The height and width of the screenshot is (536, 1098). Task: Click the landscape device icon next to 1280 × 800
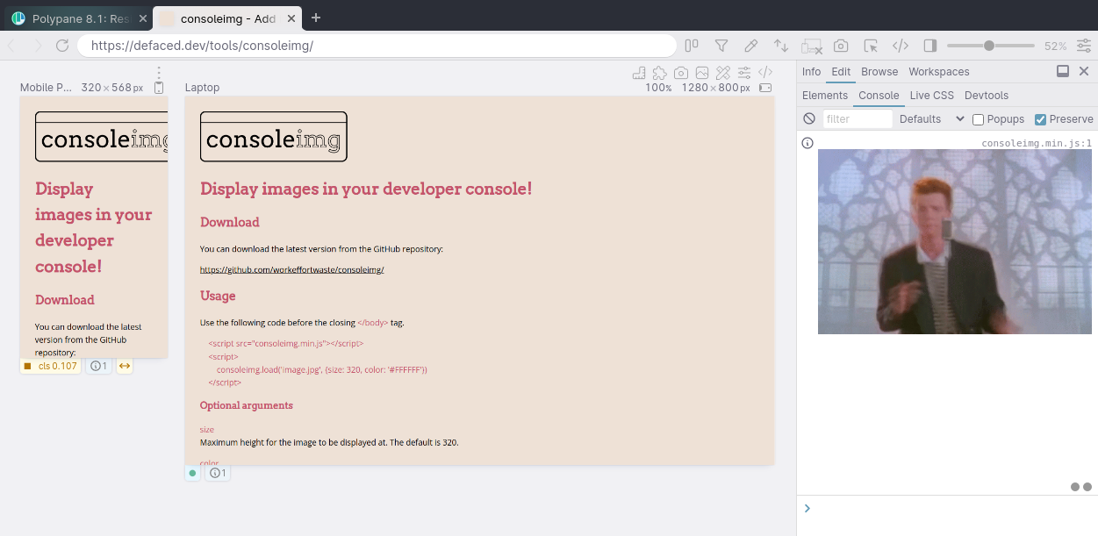765,88
